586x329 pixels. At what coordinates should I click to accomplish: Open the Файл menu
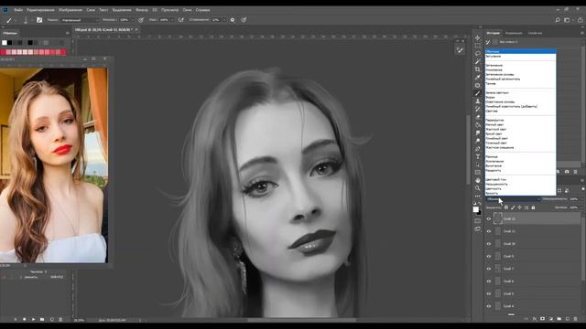pyautogui.click(x=18, y=10)
